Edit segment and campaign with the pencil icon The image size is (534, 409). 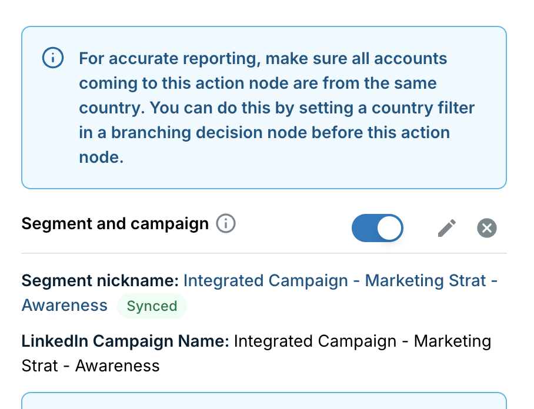(x=447, y=227)
